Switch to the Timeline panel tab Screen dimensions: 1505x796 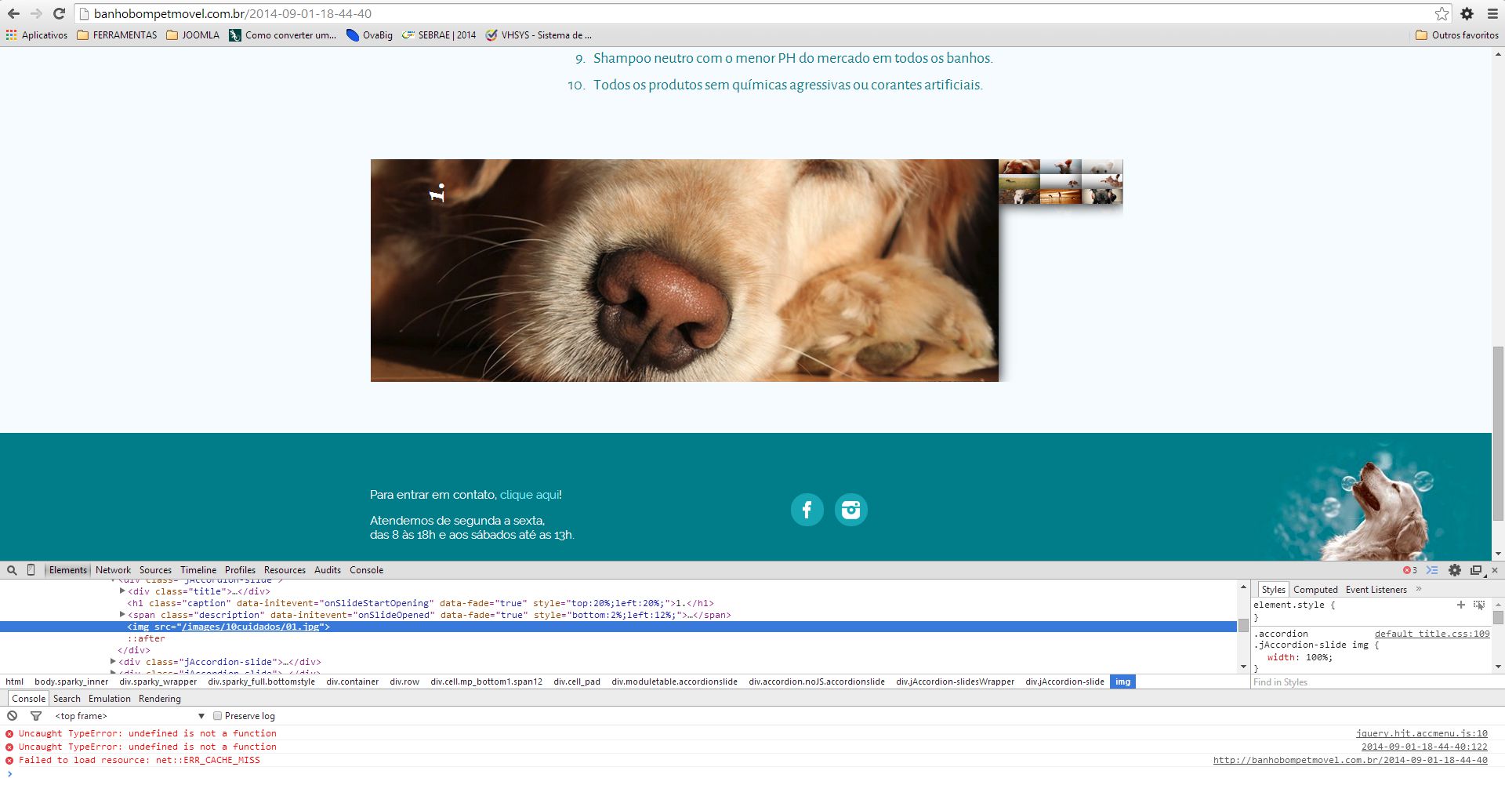click(198, 570)
